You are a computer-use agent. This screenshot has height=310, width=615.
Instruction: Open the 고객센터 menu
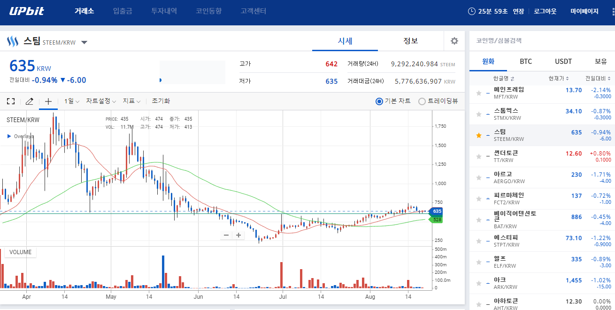[254, 11]
